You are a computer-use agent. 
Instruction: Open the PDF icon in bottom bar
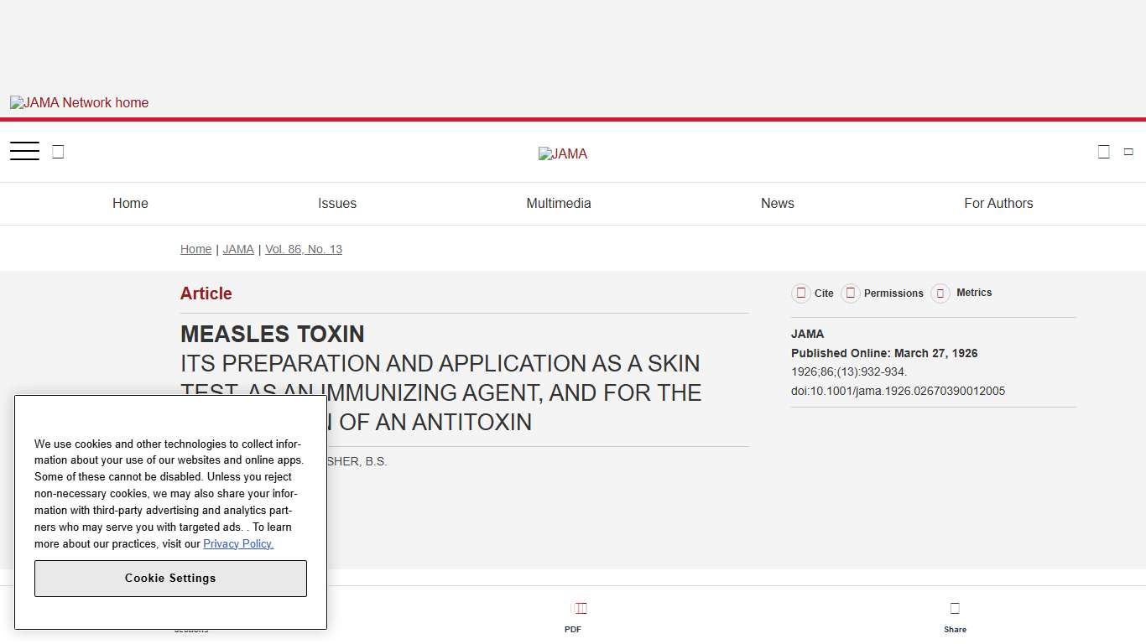pyautogui.click(x=579, y=609)
